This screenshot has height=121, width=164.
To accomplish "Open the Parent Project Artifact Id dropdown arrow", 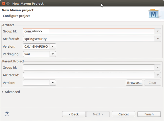I will [158, 75].
